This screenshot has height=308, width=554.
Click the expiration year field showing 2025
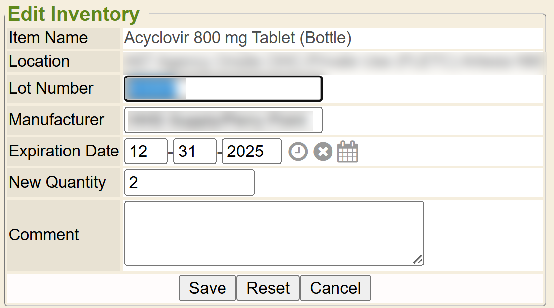251,152
